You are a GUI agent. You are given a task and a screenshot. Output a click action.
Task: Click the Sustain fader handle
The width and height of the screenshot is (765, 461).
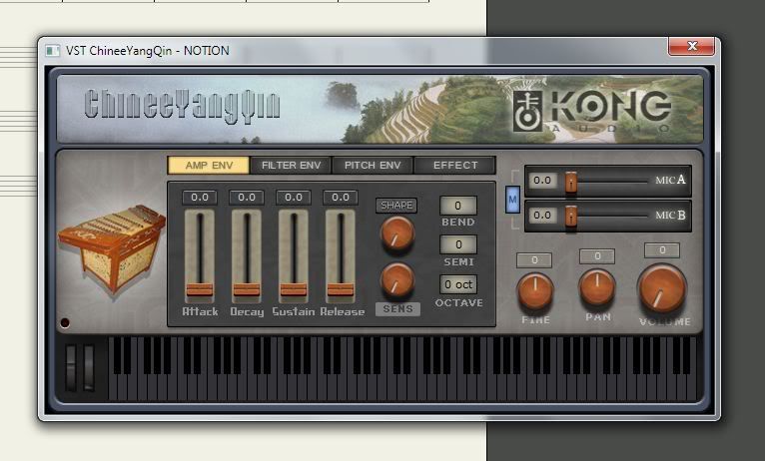click(294, 289)
